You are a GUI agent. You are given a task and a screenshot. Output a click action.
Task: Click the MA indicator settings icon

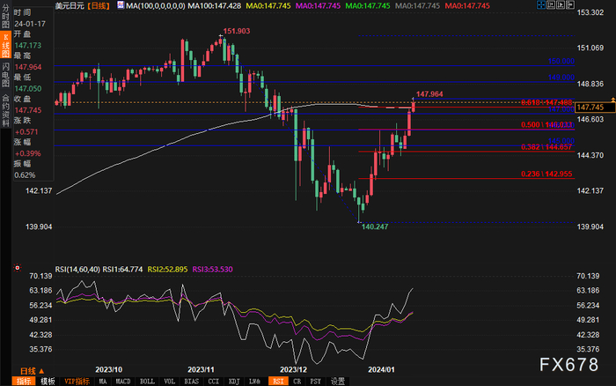[121, 5]
